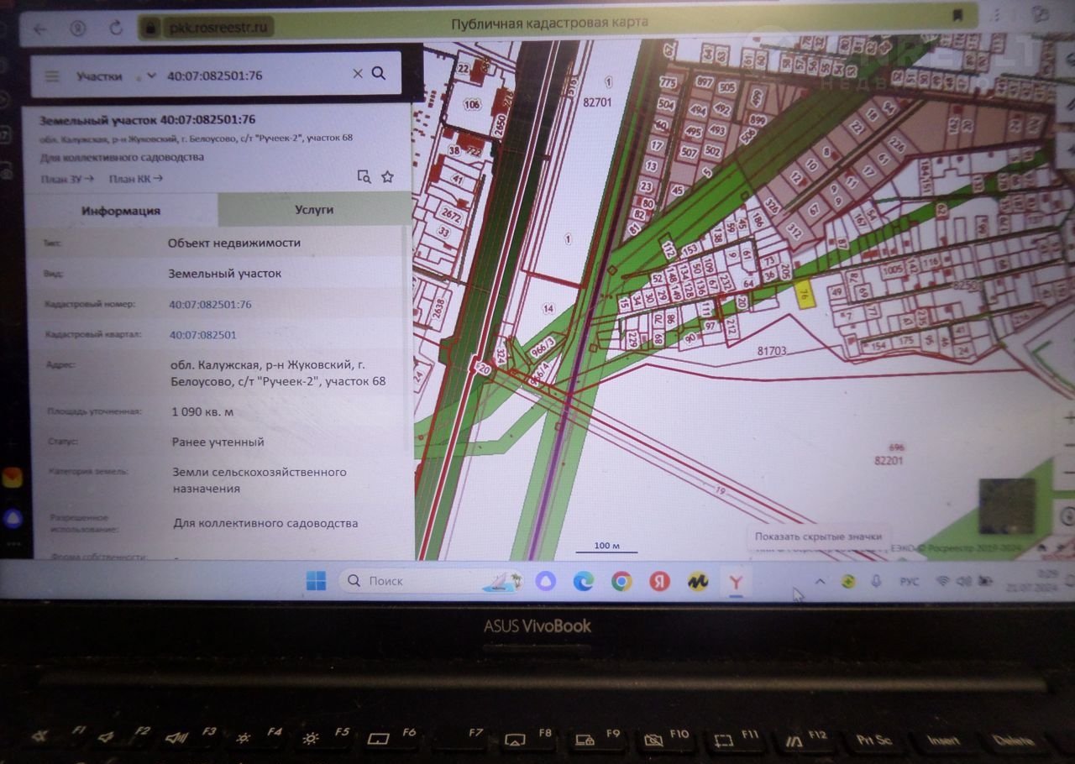
Task: Click the magnifier search icon
Action: (x=379, y=73)
